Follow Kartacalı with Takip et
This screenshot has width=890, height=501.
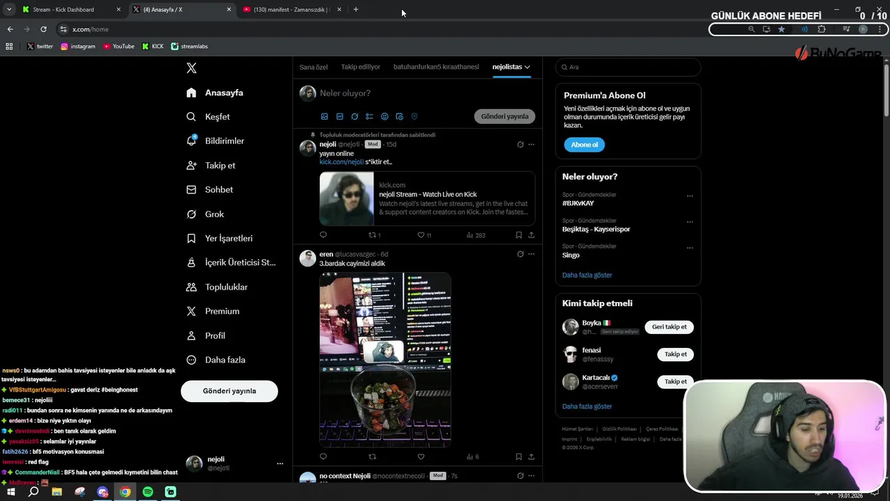pos(675,381)
